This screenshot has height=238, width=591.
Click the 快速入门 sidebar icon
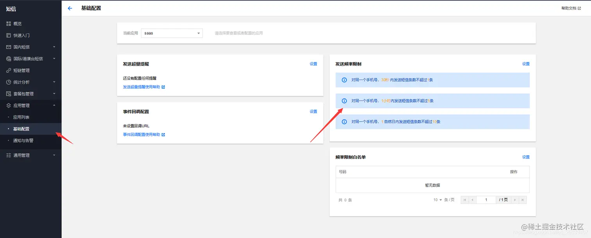pyautogui.click(x=9, y=36)
